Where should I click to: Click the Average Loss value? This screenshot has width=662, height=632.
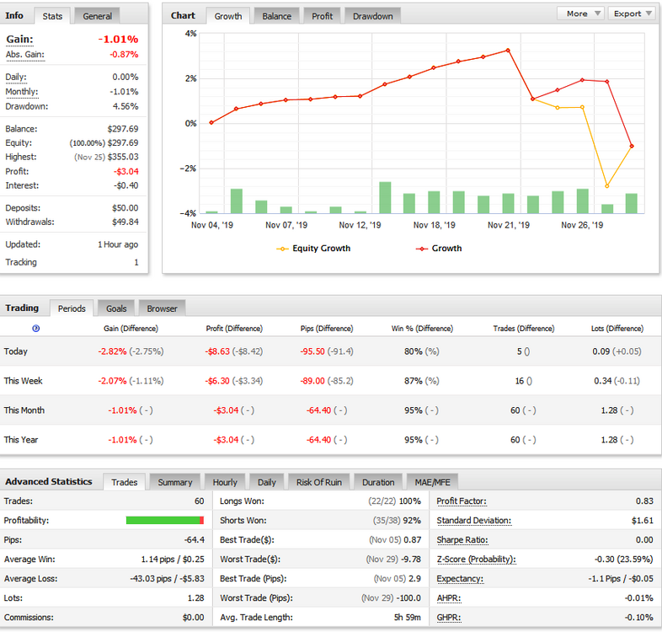168,579
